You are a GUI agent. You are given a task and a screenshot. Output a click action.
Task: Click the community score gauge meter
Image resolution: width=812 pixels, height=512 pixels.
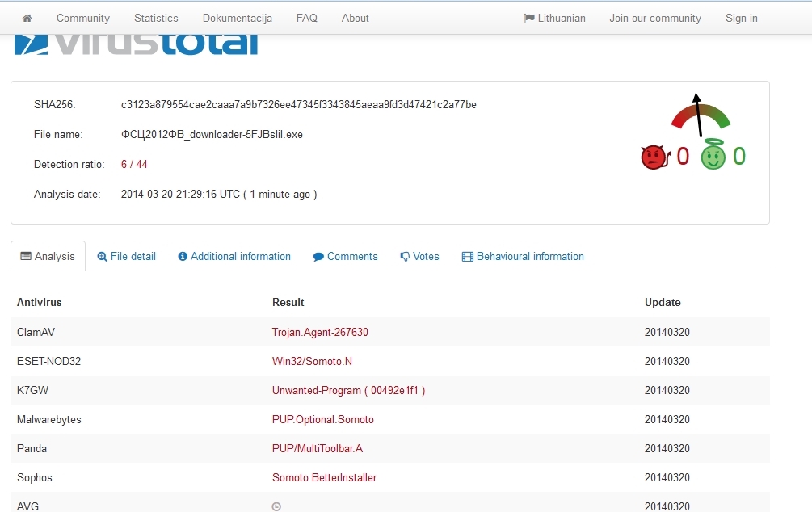click(701, 115)
